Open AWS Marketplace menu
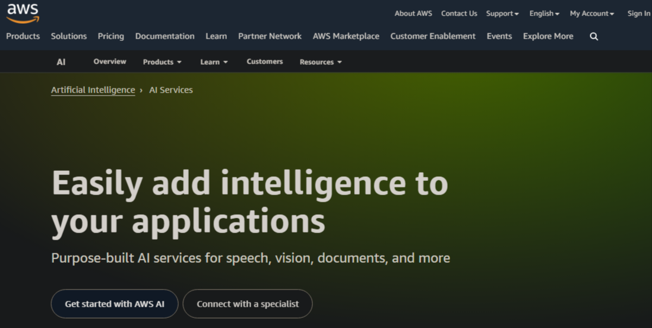 [346, 36]
